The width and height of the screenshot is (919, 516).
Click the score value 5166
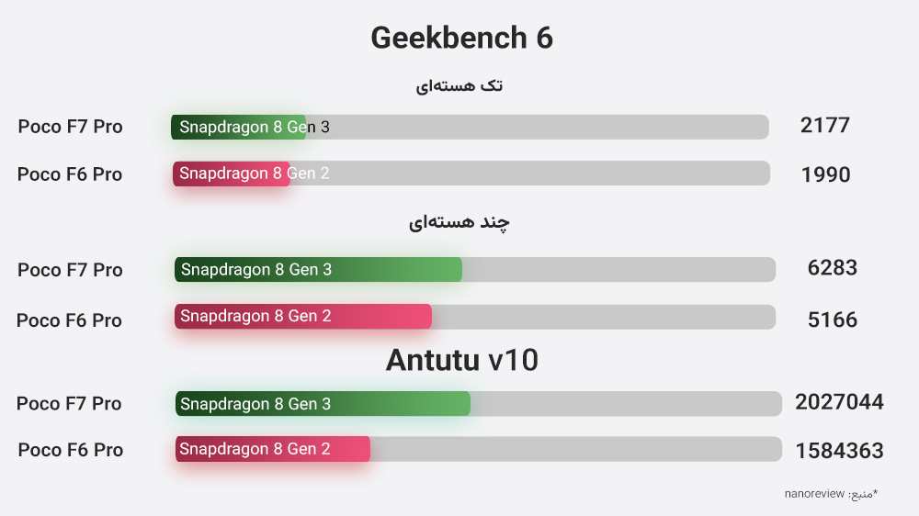pos(833,320)
